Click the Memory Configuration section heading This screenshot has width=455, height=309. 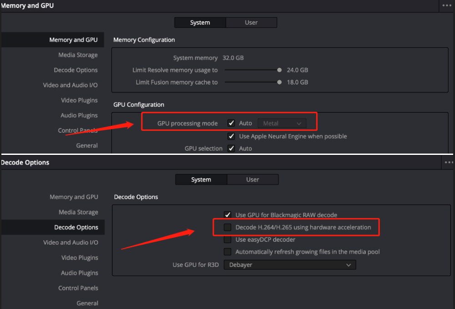click(x=144, y=40)
